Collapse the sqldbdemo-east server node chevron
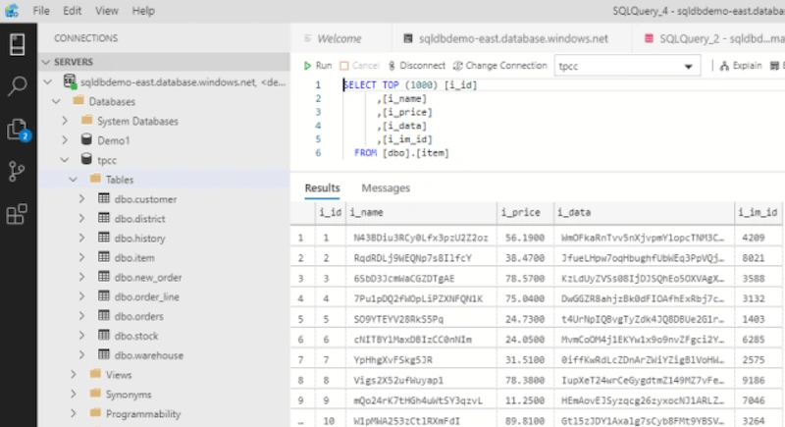The image size is (785, 427). pos(47,81)
